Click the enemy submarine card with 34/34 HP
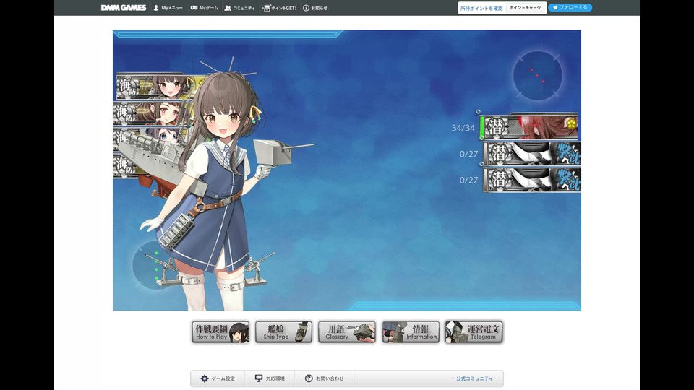Screen dimensions: 694x390 (x=528, y=127)
